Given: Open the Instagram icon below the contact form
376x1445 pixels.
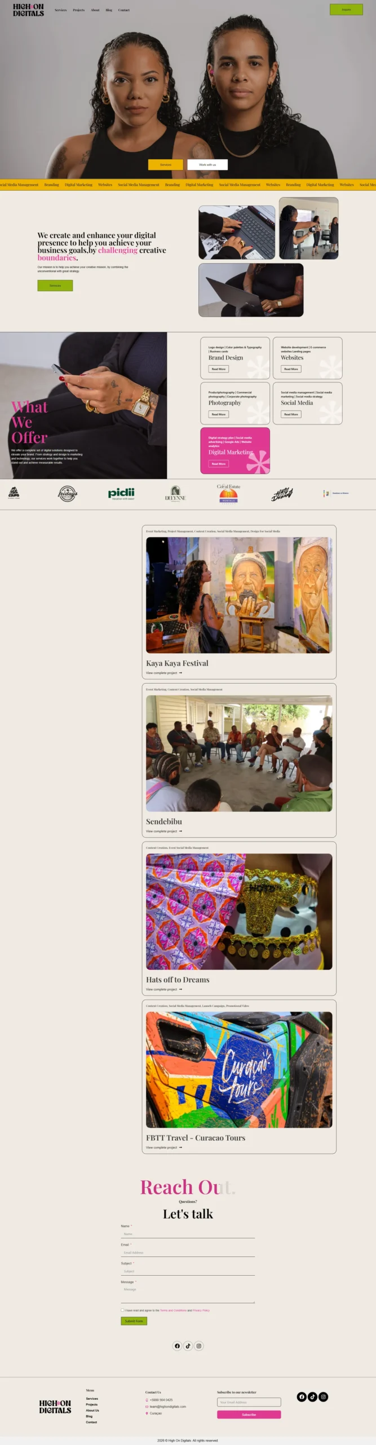Looking at the screenshot, I should [x=199, y=1346].
